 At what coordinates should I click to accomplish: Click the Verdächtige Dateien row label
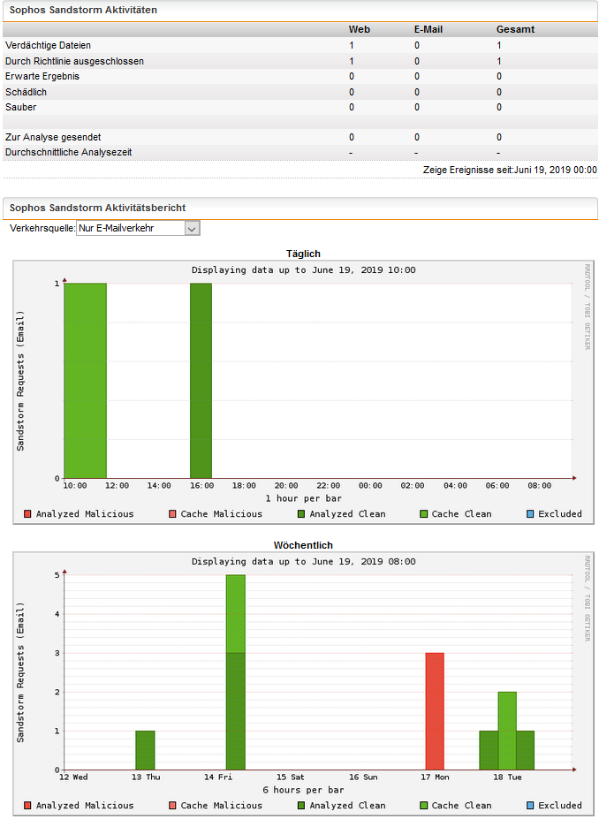tap(48, 45)
